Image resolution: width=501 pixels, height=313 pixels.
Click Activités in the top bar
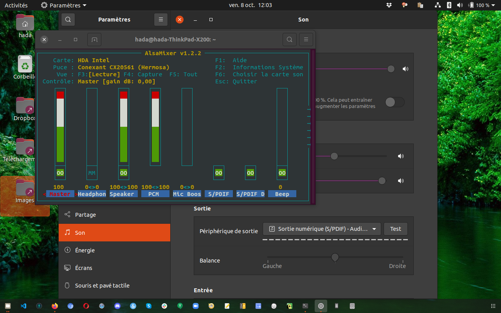point(16,5)
